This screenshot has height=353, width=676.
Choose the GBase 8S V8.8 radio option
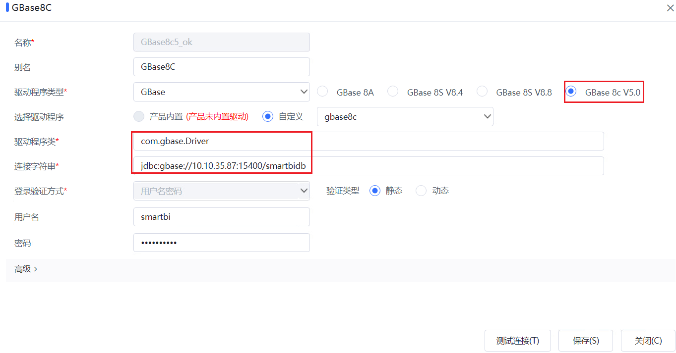(x=482, y=92)
